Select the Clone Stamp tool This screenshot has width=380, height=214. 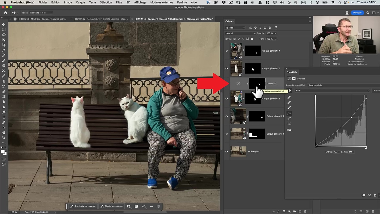point(4,81)
